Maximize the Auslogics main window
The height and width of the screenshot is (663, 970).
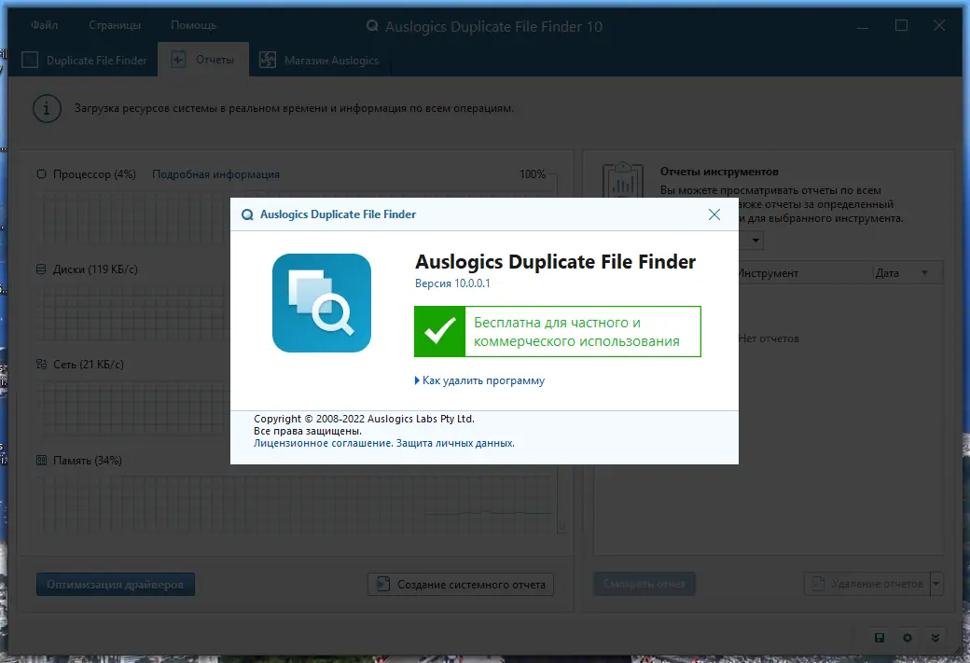point(901,25)
